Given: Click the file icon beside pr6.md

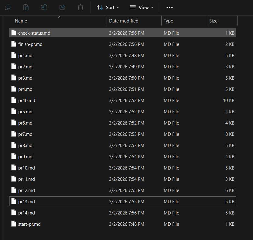Looking at the screenshot, I should [14, 123].
